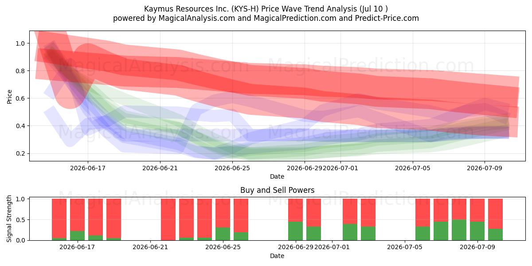Click 2026-07-05 under the Buy and Sell Powers chart
The width and height of the screenshot is (532, 266).
tap(405, 247)
